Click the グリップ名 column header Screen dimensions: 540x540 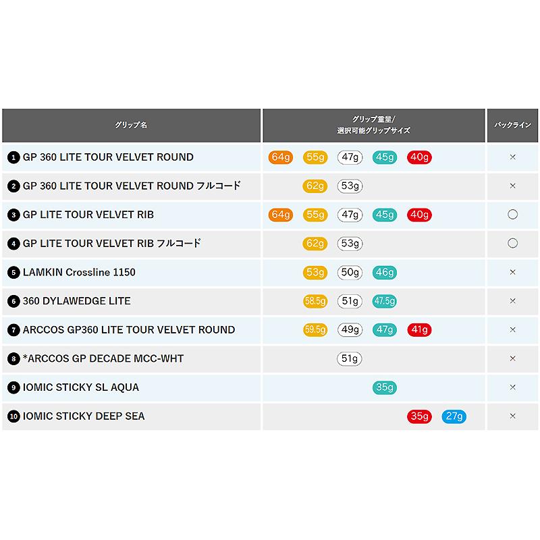point(131,126)
